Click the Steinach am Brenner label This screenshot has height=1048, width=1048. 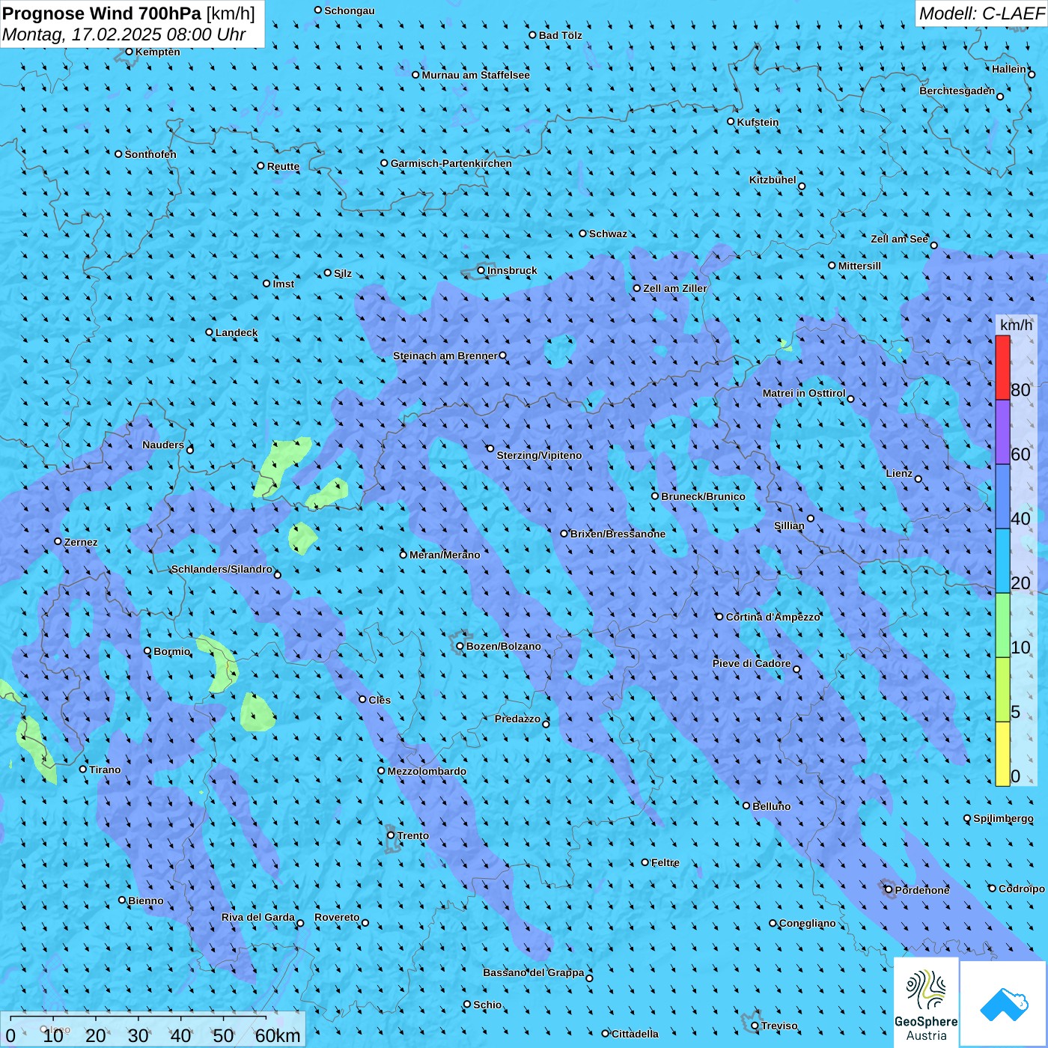[x=445, y=356]
